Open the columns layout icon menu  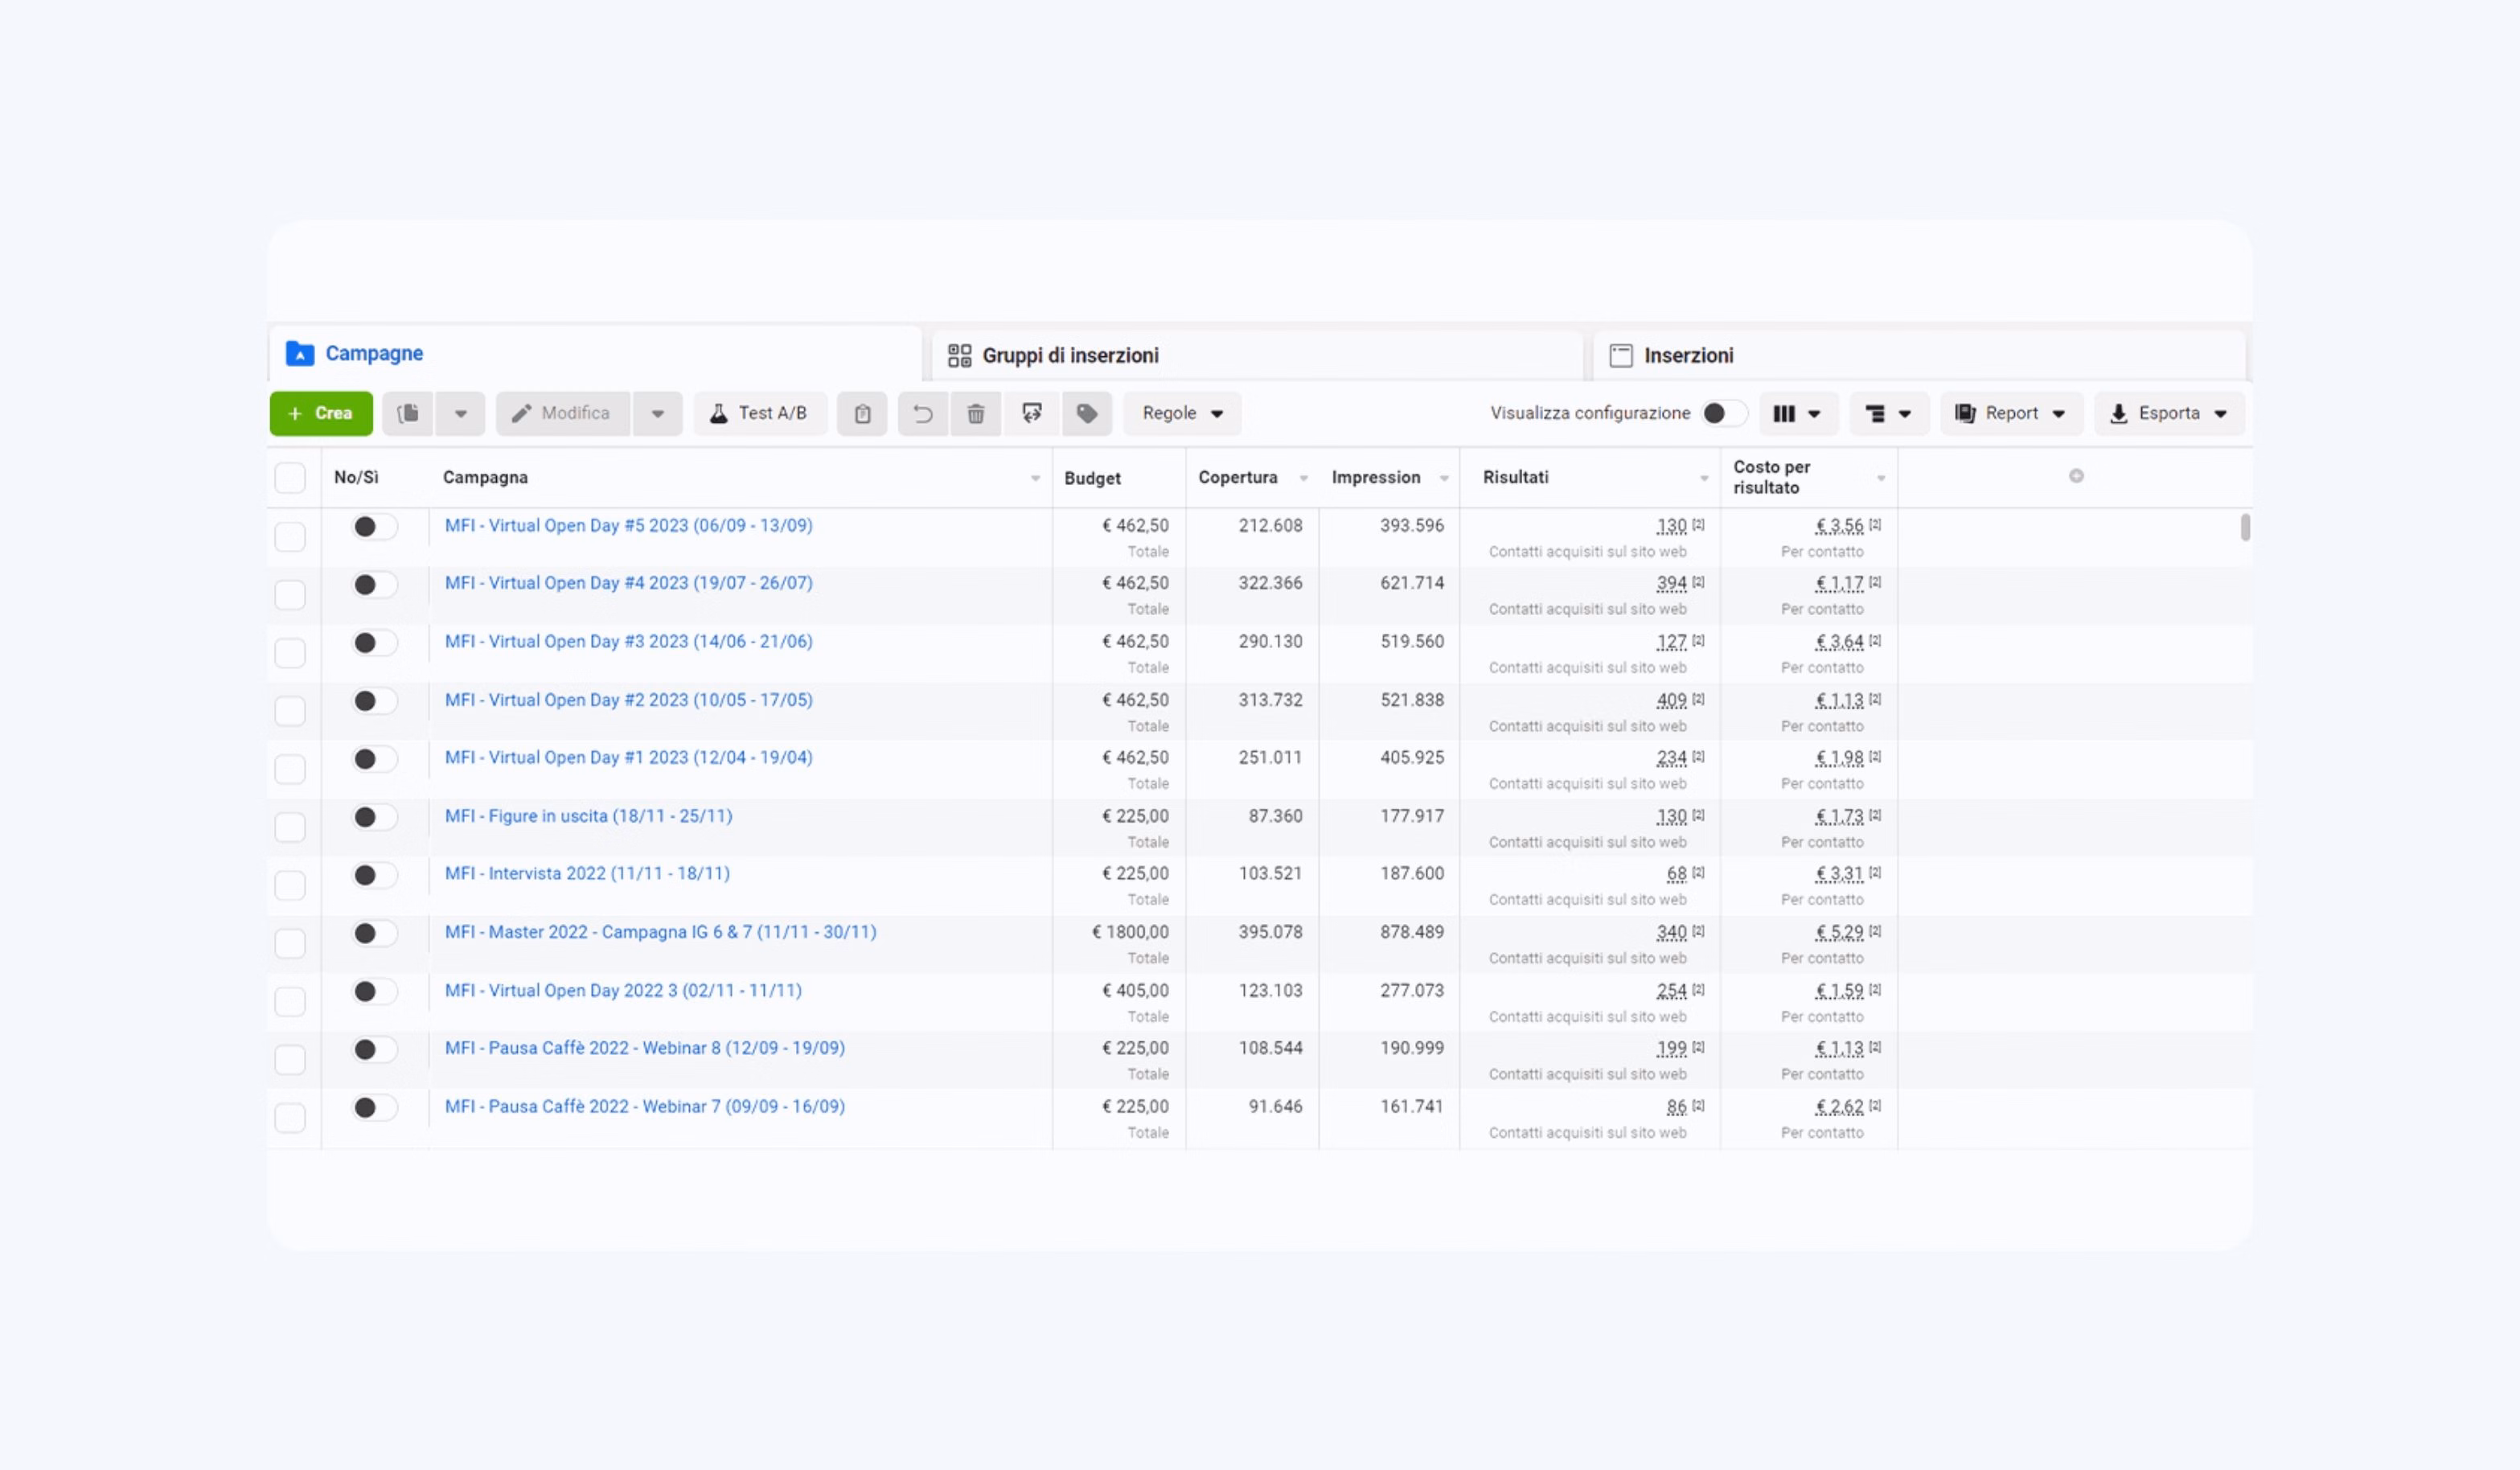pyautogui.click(x=1797, y=413)
